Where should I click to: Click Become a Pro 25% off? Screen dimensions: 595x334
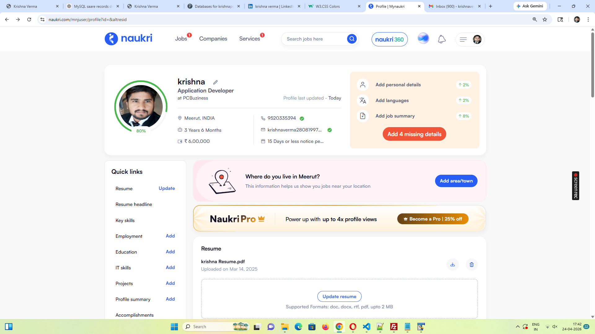coord(433,219)
